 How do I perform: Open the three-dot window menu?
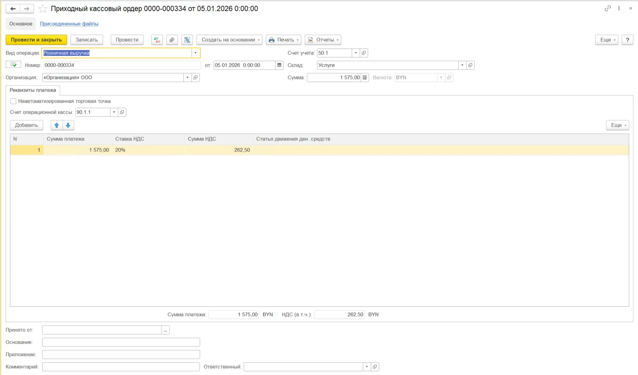[x=619, y=8]
